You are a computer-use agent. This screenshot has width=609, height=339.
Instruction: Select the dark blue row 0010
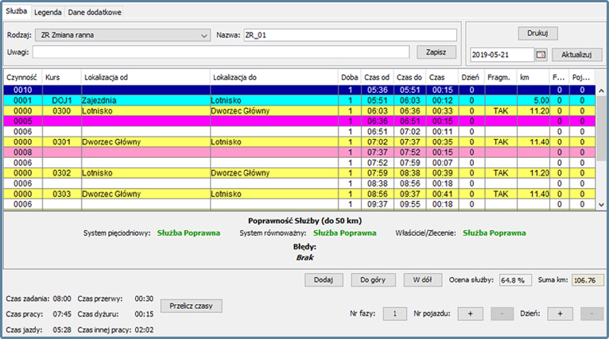coord(300,90)
